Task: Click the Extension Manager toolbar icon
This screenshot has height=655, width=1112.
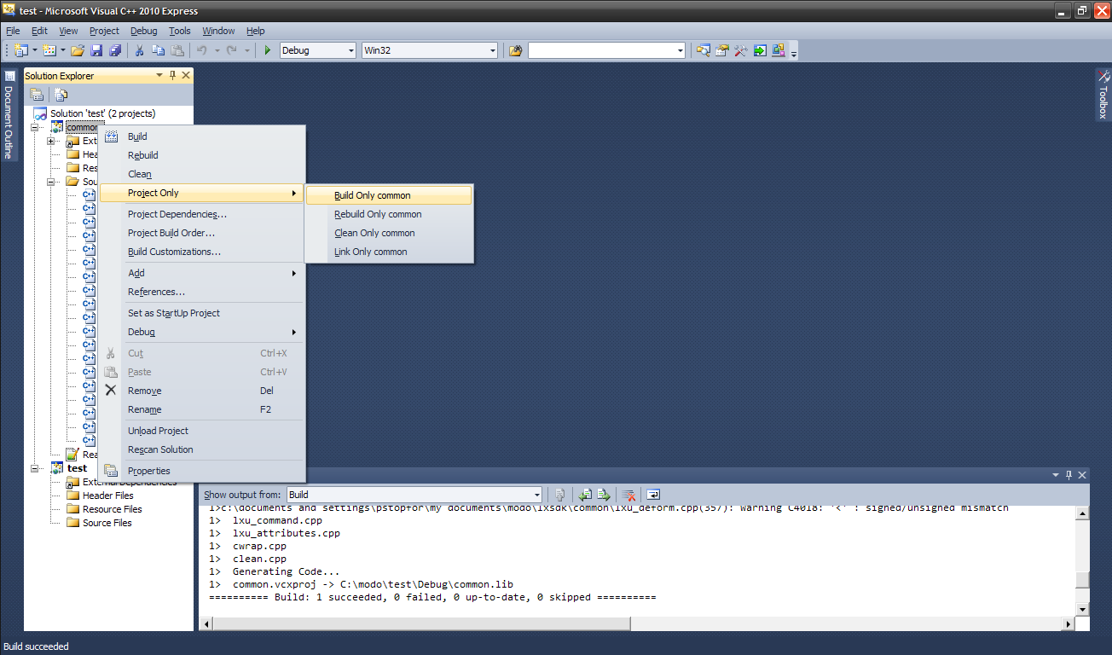Action: (x=779, y=50)
